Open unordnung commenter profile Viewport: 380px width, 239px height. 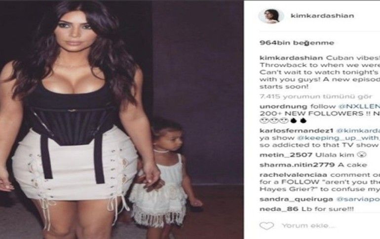(283, 106)
